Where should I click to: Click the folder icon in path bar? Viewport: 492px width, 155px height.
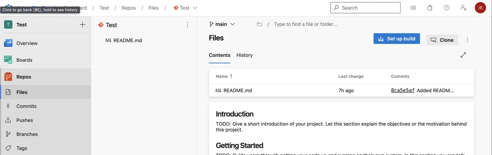(x=259, y=24)
